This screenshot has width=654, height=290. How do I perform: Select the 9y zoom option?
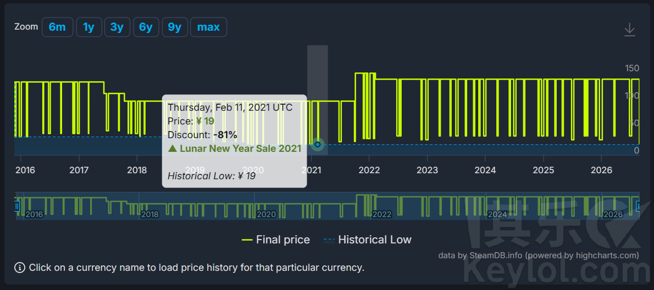174,27
